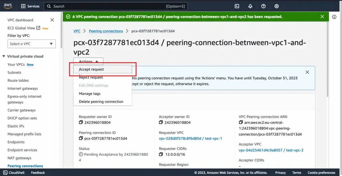
Task: Open the test-vpc-2 accepter VPC link
Action: click(271, 150)
